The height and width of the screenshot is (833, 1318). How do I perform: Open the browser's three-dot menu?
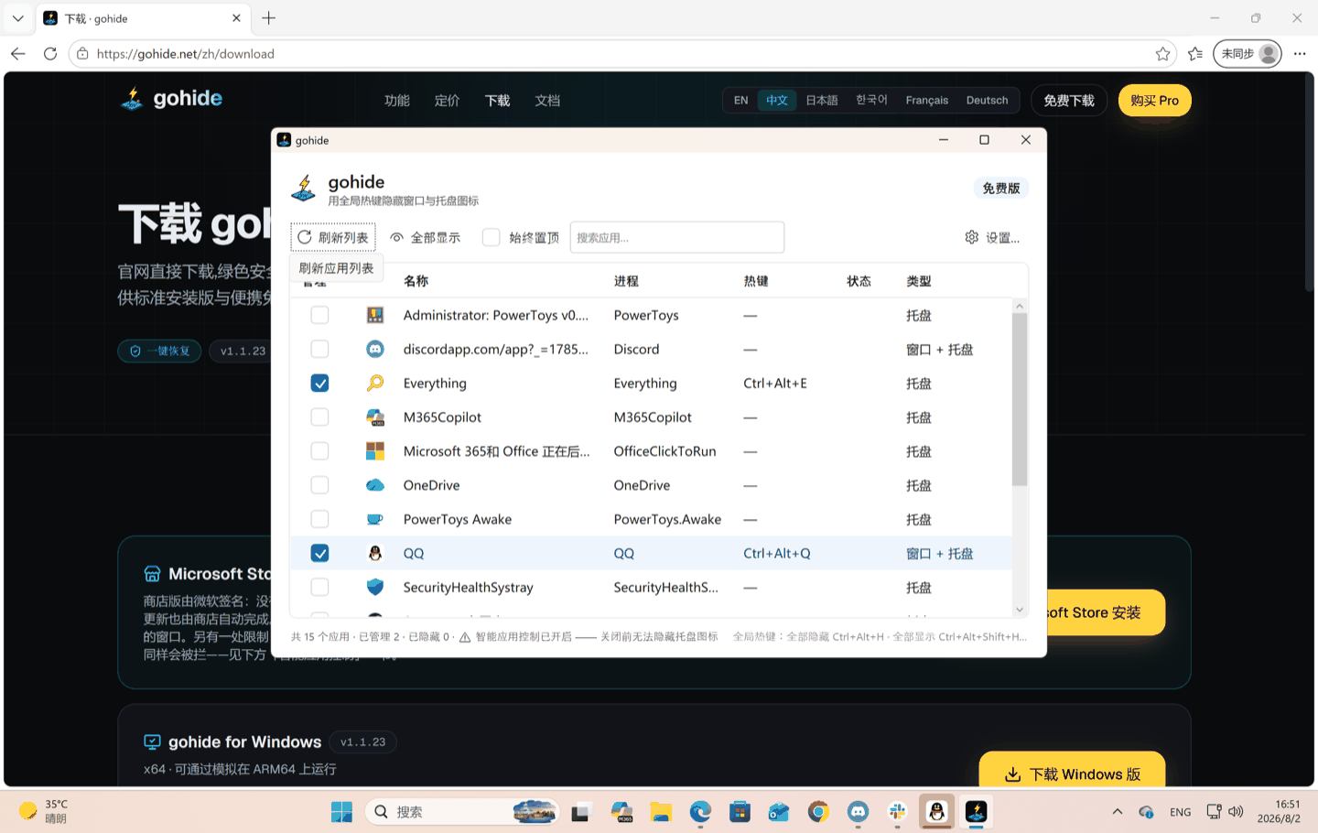pyautogui.click(x=1300, y=54)
